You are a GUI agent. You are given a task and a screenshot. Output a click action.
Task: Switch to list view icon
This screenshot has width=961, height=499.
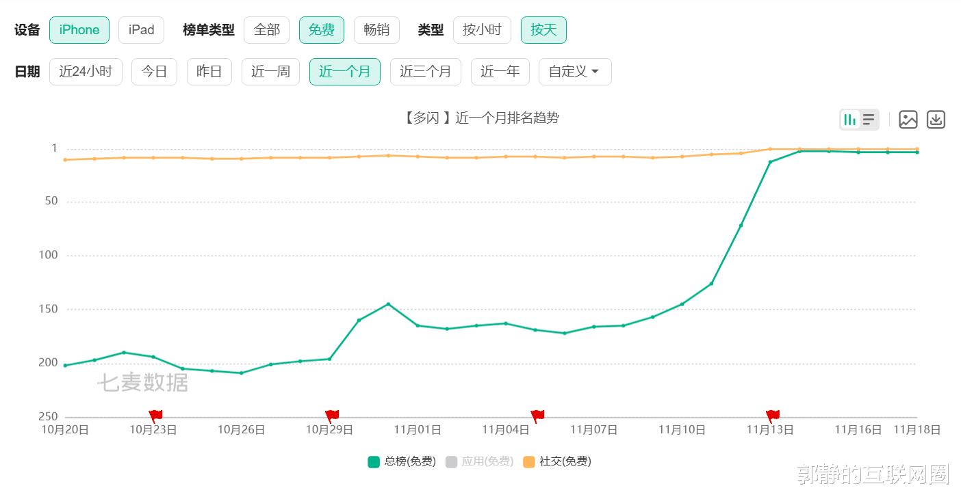click(x=869, y=120)
